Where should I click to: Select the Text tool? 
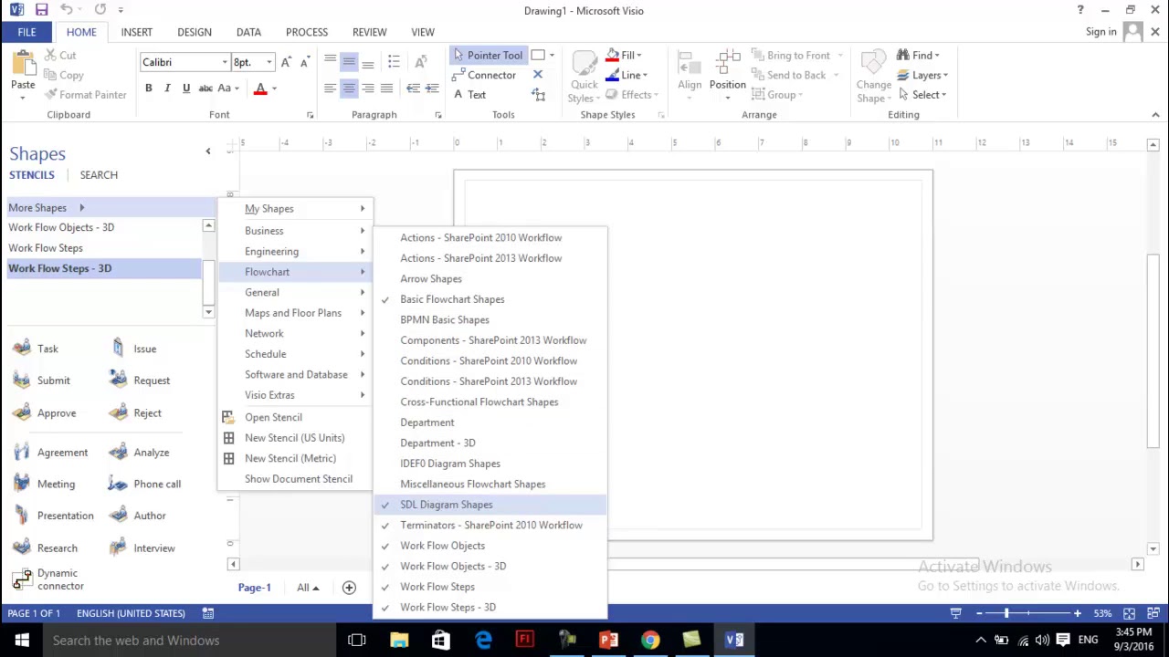469,95
